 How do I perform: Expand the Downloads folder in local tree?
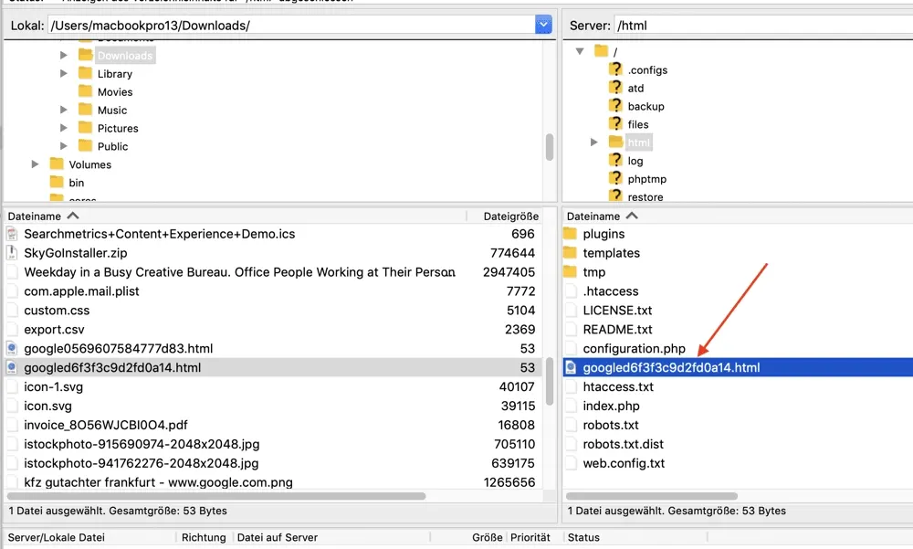pyautogui.click(x=64, y=56)
